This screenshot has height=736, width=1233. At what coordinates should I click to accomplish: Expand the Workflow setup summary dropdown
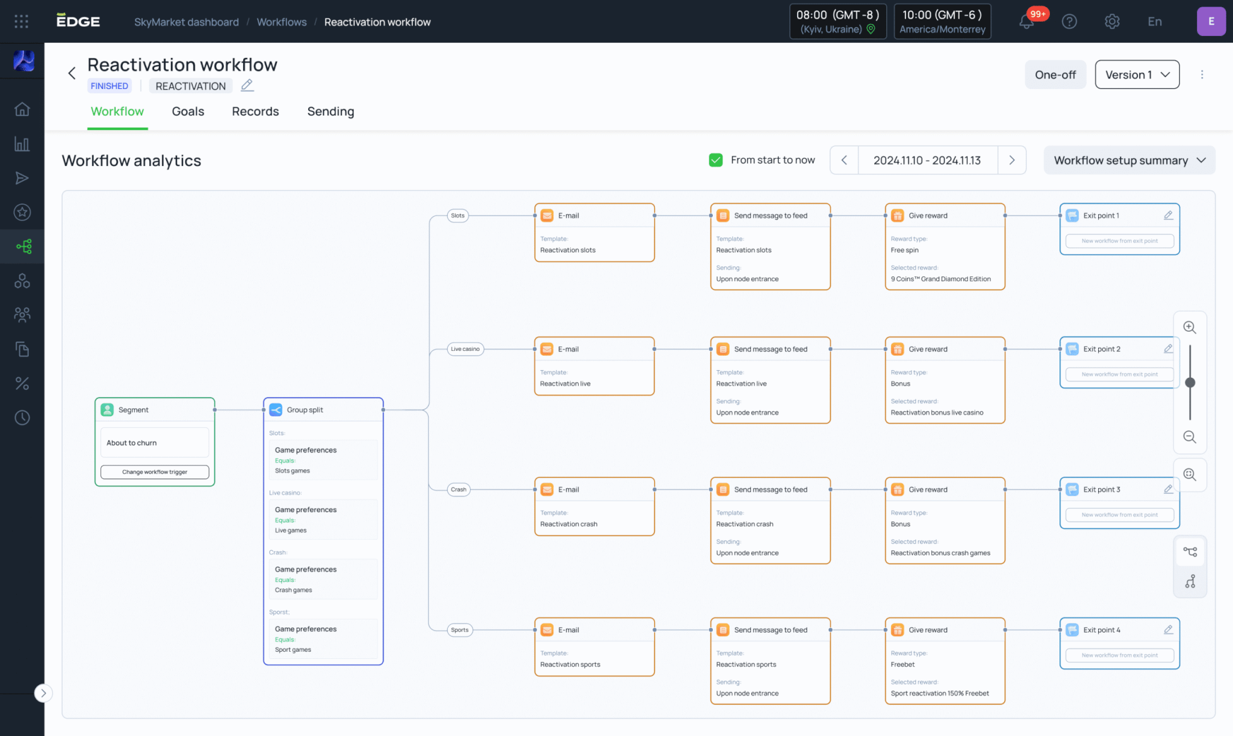pos(1129,160)
